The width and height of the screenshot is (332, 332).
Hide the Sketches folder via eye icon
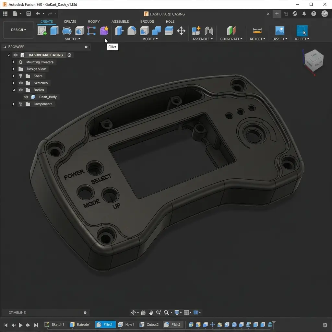point(20,83)
